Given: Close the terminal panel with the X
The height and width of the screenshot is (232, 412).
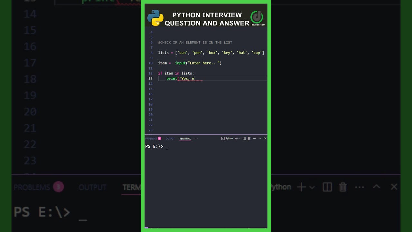Looking at the screenshot, I should 265,139.
